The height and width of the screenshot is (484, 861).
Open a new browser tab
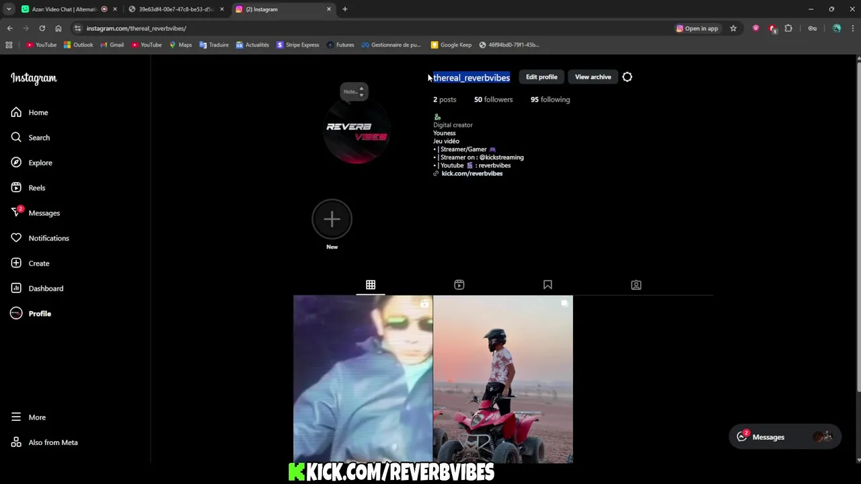(344, 9)
